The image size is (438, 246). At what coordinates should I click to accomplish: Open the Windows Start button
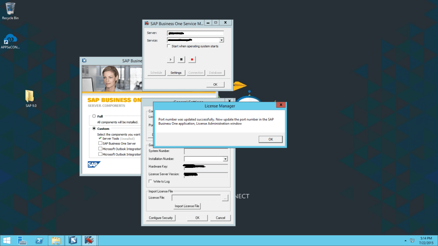[6, 240]
